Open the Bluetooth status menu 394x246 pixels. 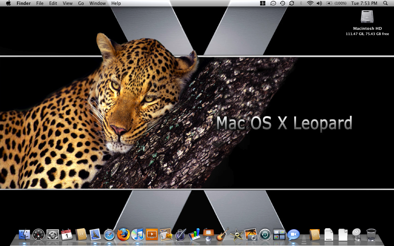coord(301,3)
